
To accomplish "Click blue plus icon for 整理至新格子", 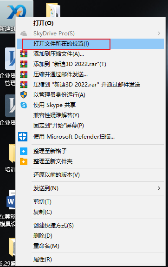I will click(24, 151).
